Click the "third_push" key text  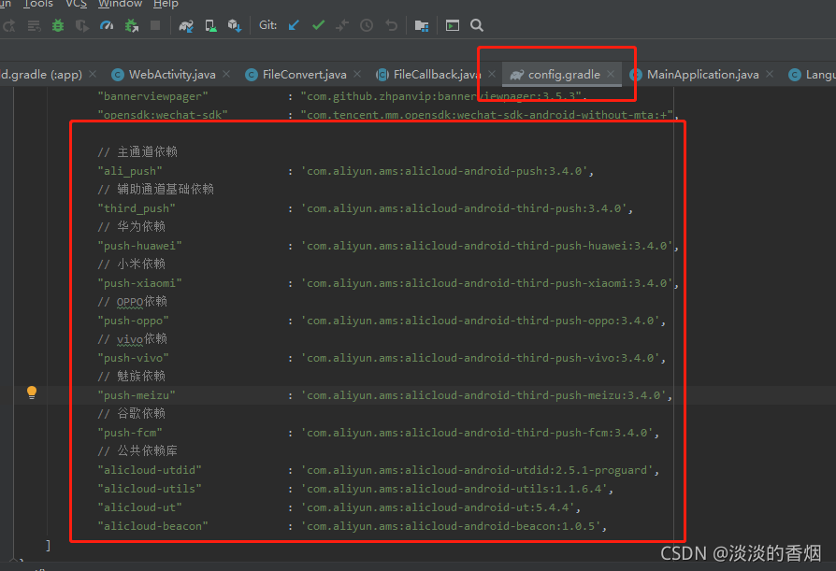click(137, 208)
